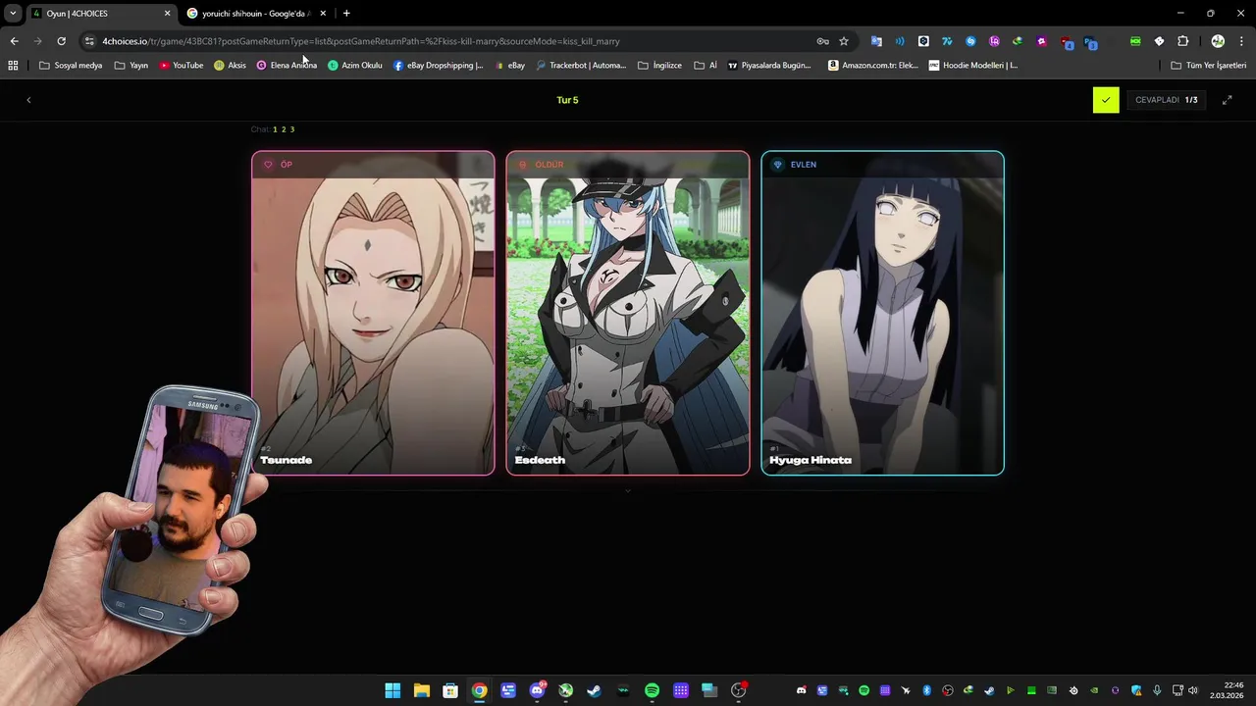
Task: Open Chat page 2 link
Action: pyautogui.click(x=284, y=129)
